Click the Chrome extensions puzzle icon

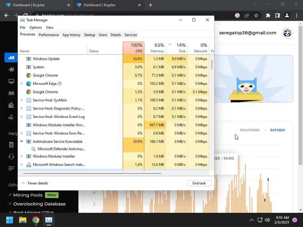268,15
